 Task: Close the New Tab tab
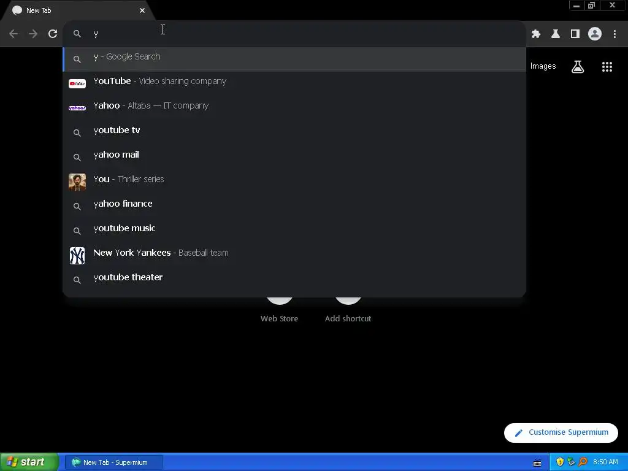pyautogui.click(x=142, y=10)
